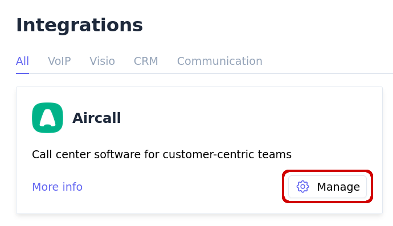Click the Manage label text
This screenshot has width=393, height=226.
point(338,187)
